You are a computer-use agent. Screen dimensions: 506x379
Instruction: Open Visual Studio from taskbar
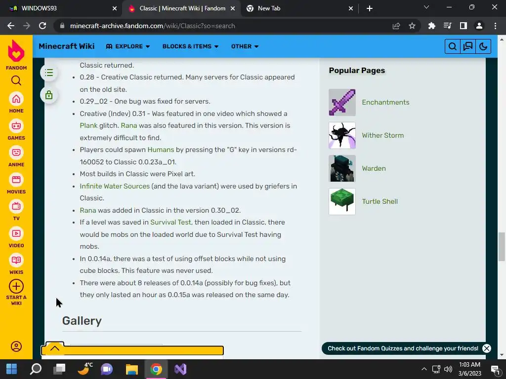pyautogui.click(x=180, y=369)
